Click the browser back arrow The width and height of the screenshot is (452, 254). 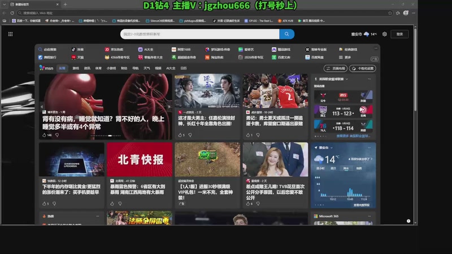pos(4,13)
